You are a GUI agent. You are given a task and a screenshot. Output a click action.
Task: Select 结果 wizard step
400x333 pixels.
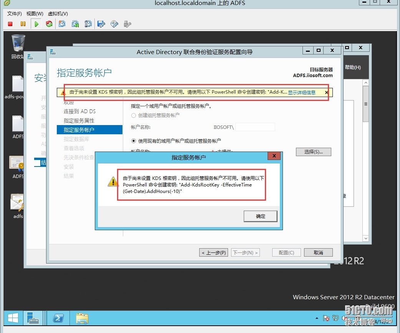[x=69, y=176]
